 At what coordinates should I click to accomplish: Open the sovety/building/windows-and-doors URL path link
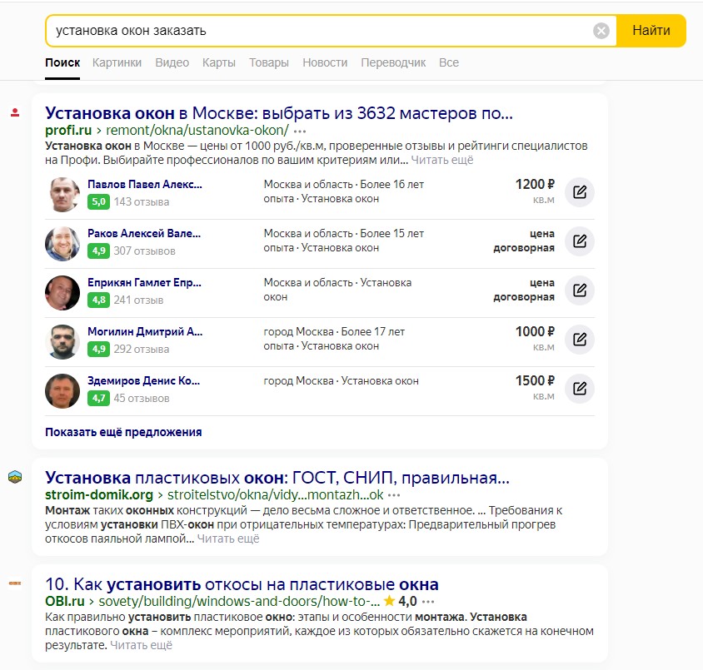coord(239,601)
